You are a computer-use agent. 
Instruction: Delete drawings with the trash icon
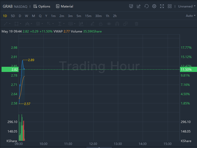(136, 24)
